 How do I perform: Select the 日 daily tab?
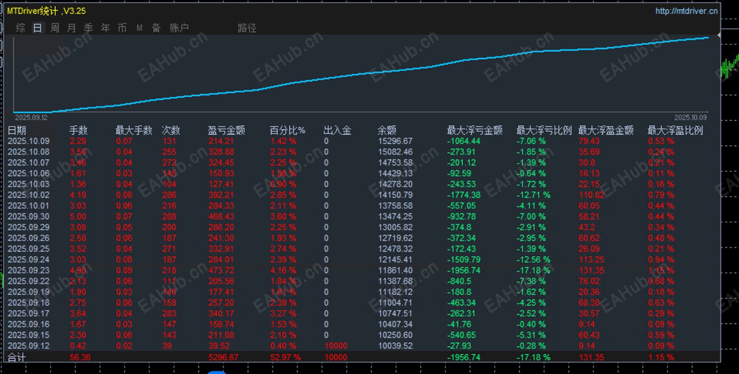pyautogui.click(x=37, y=28)
